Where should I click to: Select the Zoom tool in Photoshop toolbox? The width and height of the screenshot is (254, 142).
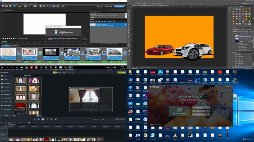coord(129,47)
